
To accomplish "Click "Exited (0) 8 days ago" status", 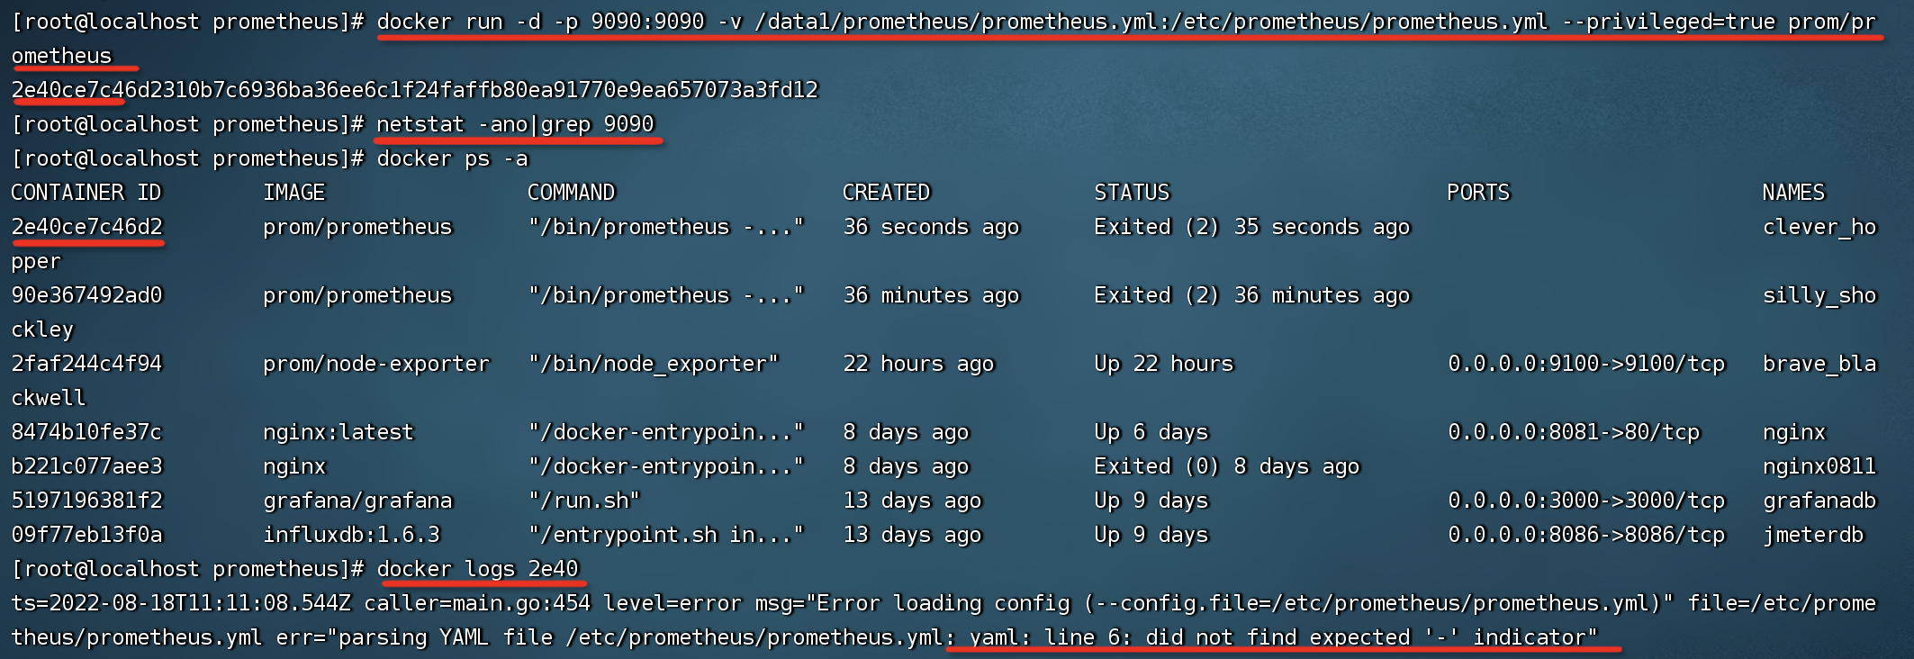I will (1227, 466).
